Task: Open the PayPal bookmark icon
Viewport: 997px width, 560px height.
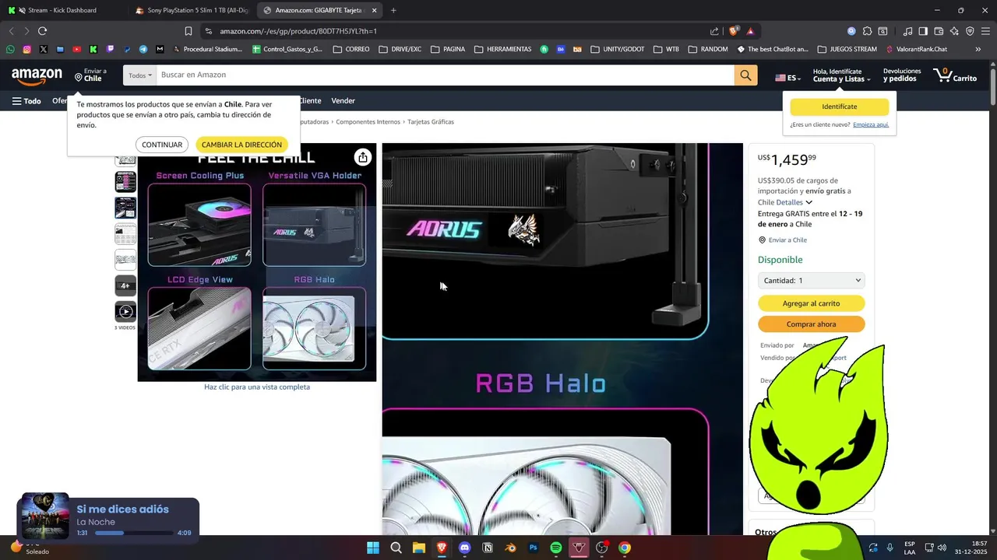Action: click(x=126, y=49)
